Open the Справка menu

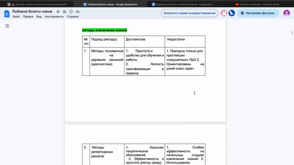coord(73,16)
